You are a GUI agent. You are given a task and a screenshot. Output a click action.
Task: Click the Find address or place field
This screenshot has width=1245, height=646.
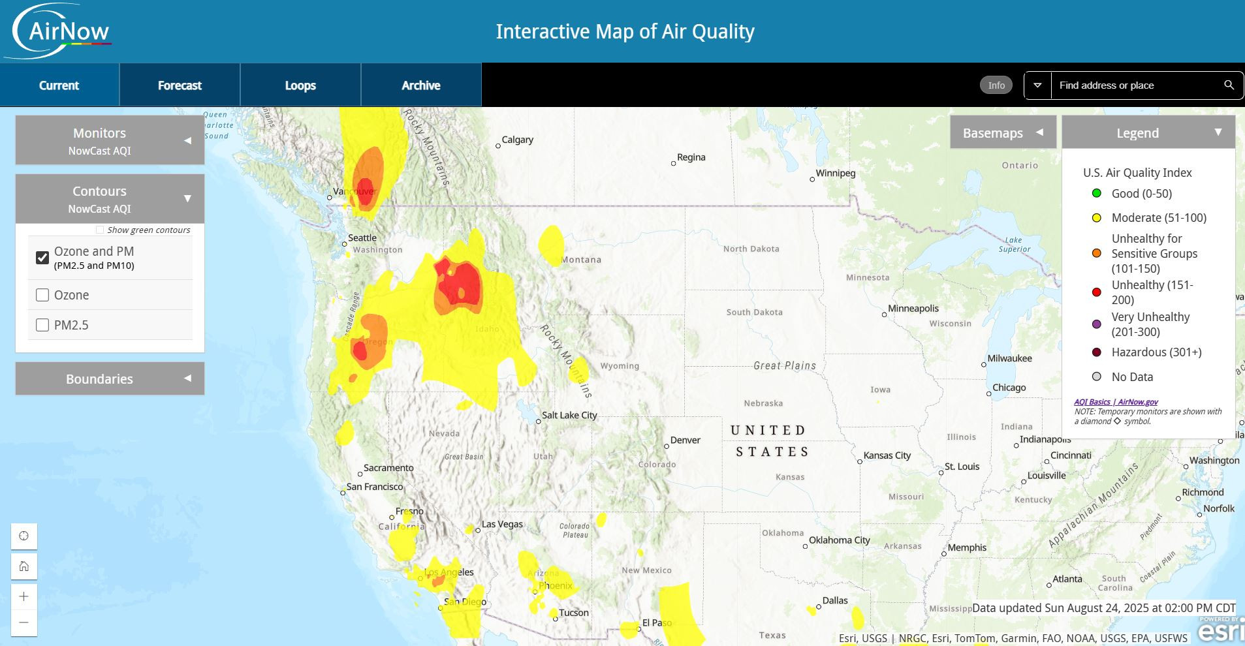[x=1135, y=85]
